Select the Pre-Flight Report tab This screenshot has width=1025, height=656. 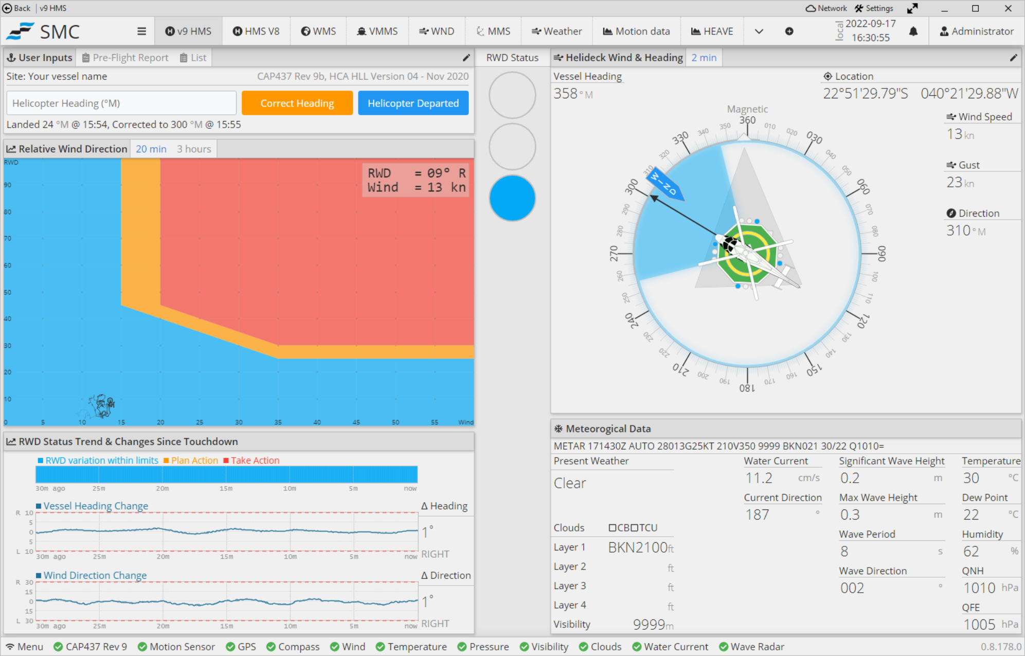point(125,58)
